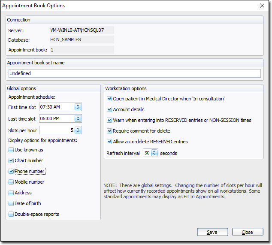Tick the Address checkbox
This screenshot has height=245, width=272.
(11, 193)
